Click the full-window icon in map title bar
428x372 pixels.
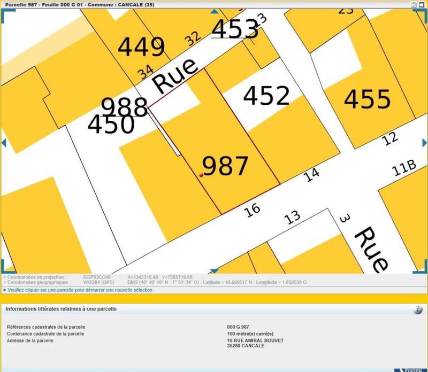tap(422, 4)
